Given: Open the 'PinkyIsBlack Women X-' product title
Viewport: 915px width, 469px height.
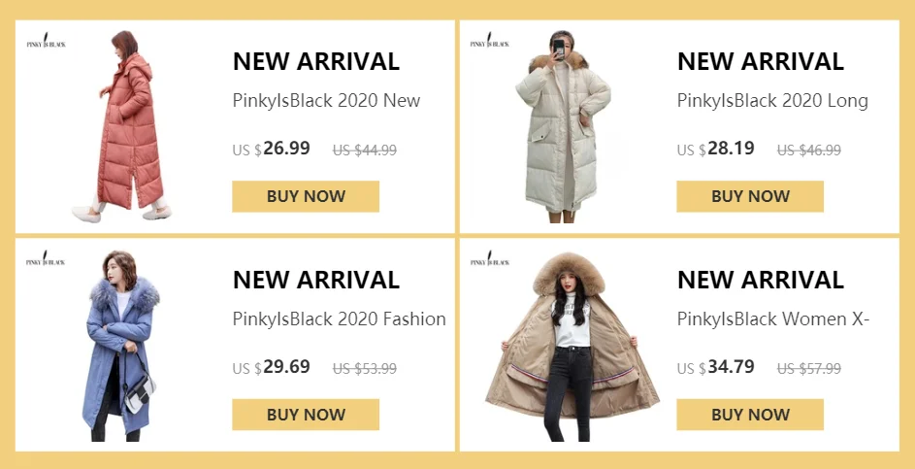Looking at the screenshot, I should tap(773, 318).
